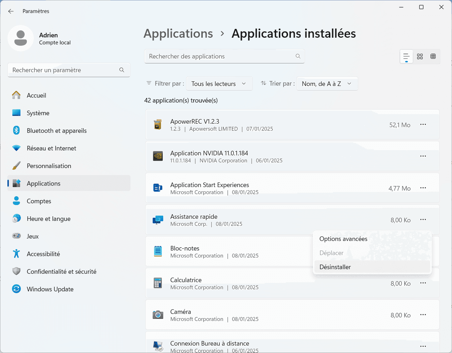Open the Nom, de A à Z sort dropdown
This screenshot has height=353, width=452.
(x=327, y=83)
